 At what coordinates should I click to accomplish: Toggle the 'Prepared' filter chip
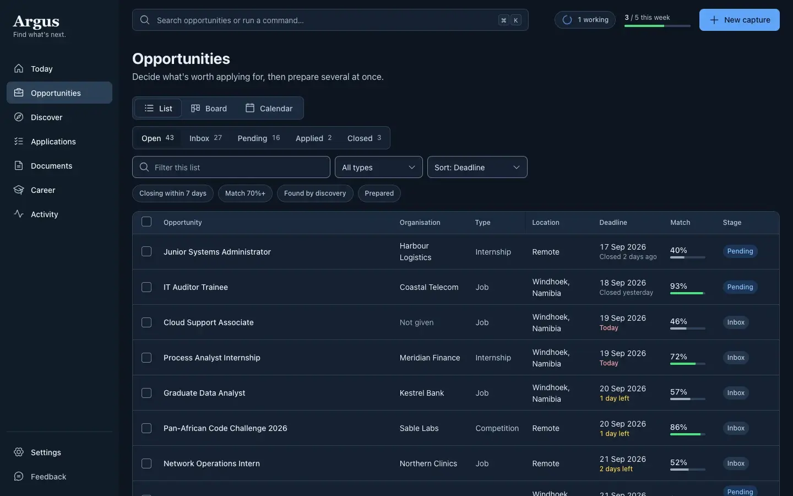(x=379, y=193)
